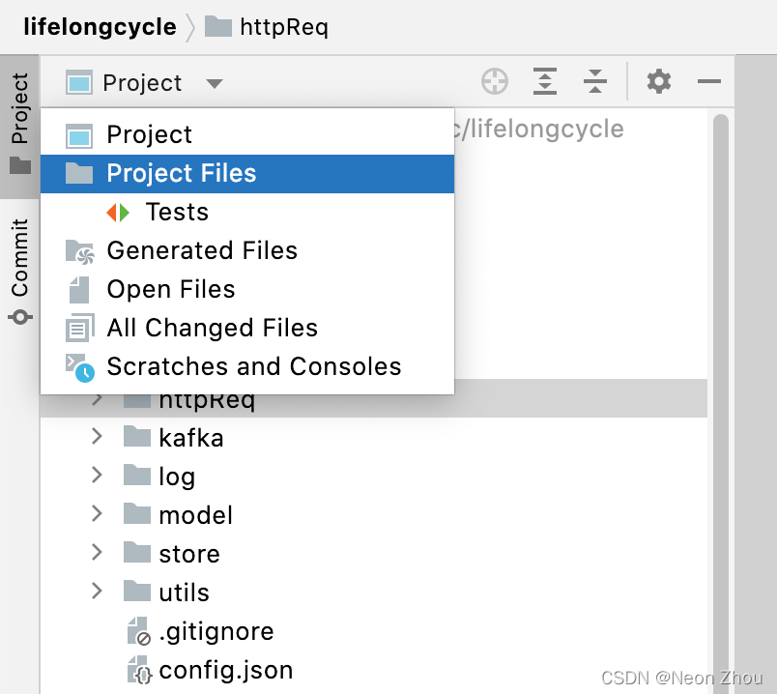The width and height of the screenshot is (777, 694).
Task: Click the config.json file icon
Action: [138, 670]
